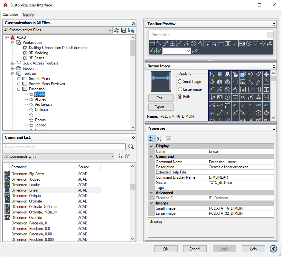Click the round collapse arrow button
The height and width of the screenshot is (257, 282).
273,249
